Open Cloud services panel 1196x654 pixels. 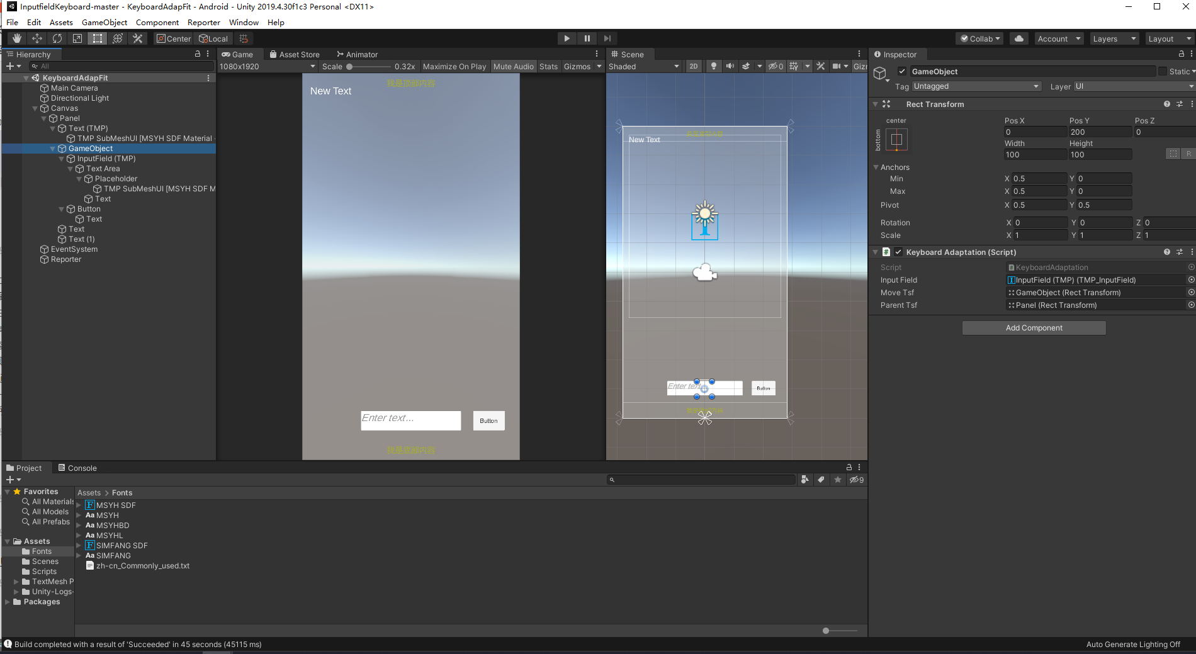[x=1019, y=38]
